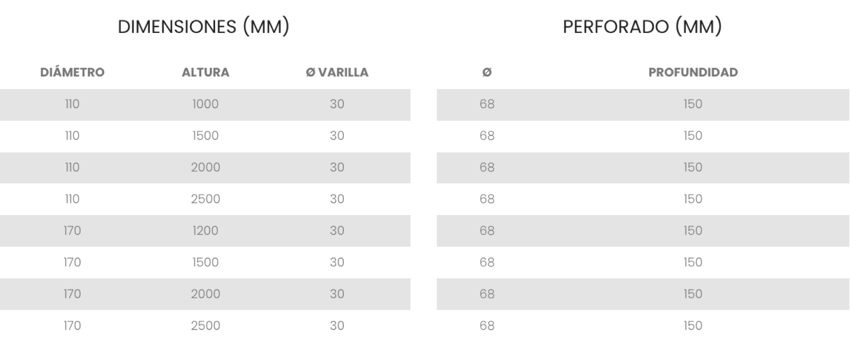The width and height of the screenshot is (850, 347).
Task: Select Ø varilla 30 in the last row
Action: click(337, 326)
